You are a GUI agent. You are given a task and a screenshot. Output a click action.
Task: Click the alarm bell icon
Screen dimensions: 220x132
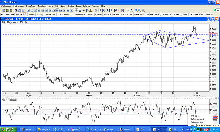[x=96, y=10]
